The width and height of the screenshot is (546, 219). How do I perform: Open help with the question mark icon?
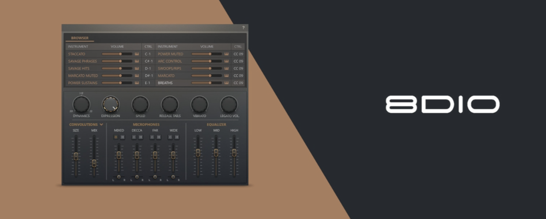tap(243, 28)
